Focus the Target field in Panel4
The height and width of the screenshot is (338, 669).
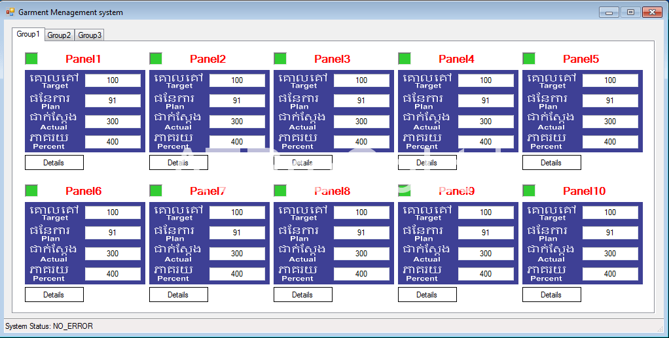coord(486,80)
